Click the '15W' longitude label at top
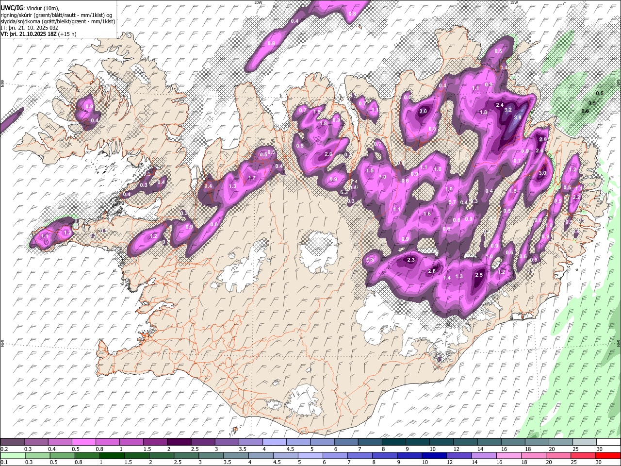 pos(514,2)
